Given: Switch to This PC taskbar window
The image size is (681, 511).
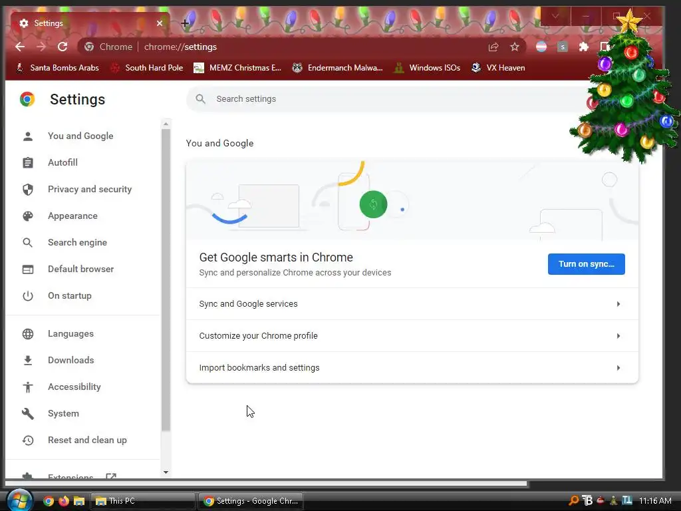Looking at the screenshot, I should (x=143, y=501).
